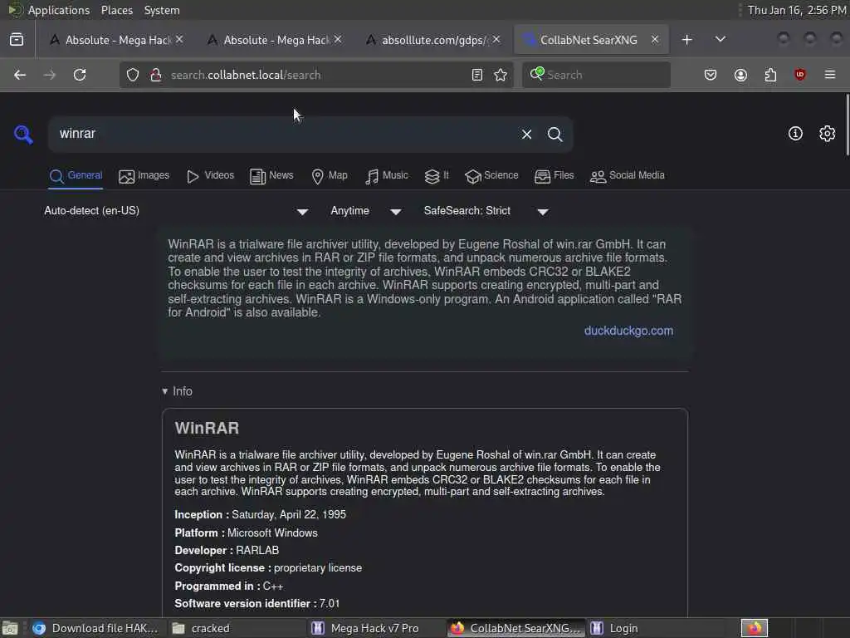Open Firefox hamburger menu
850x638 pixels.
pos(830,75)
